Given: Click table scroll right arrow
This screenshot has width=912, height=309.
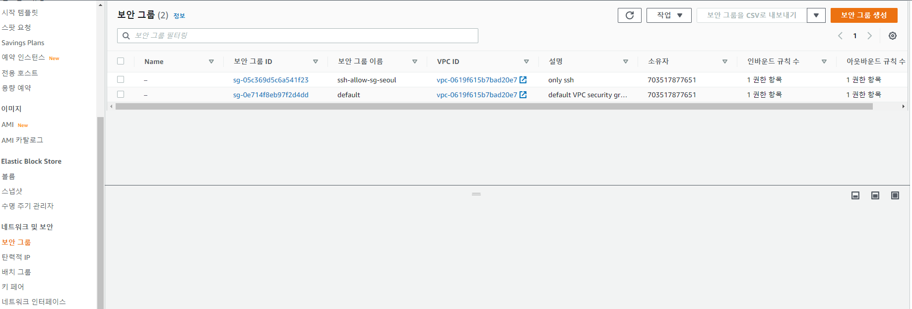Looking at the screenshot, I should (903, 107).
